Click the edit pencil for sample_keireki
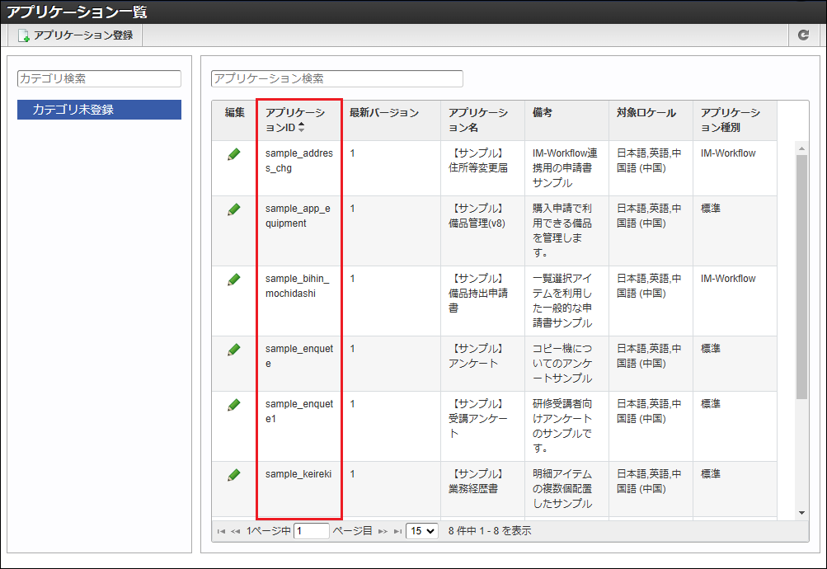This screenshot has height=569, width=827. click(234, 475)
